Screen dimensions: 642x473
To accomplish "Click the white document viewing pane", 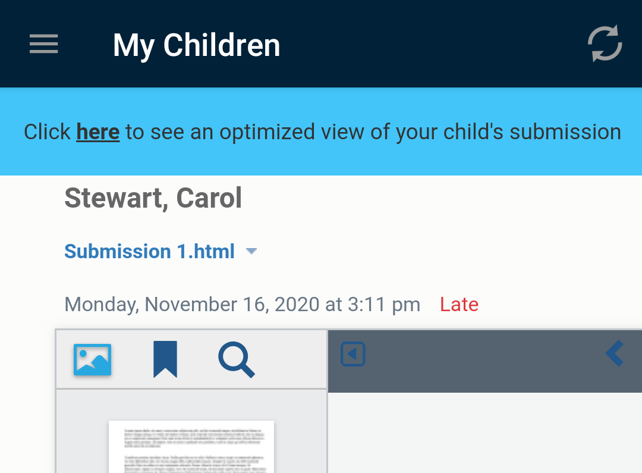I will pyautogui.click(x=484, y=433).
